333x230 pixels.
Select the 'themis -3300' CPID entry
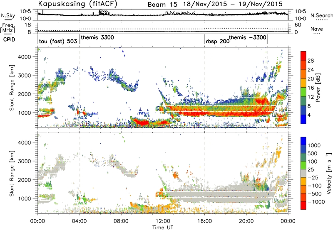click(x=248, y=37)
